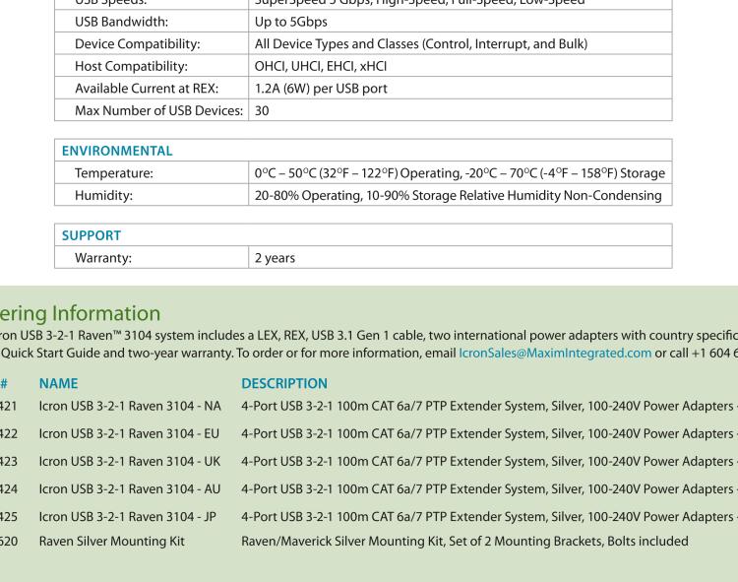Select the Warranty row label

coord(103,258)
